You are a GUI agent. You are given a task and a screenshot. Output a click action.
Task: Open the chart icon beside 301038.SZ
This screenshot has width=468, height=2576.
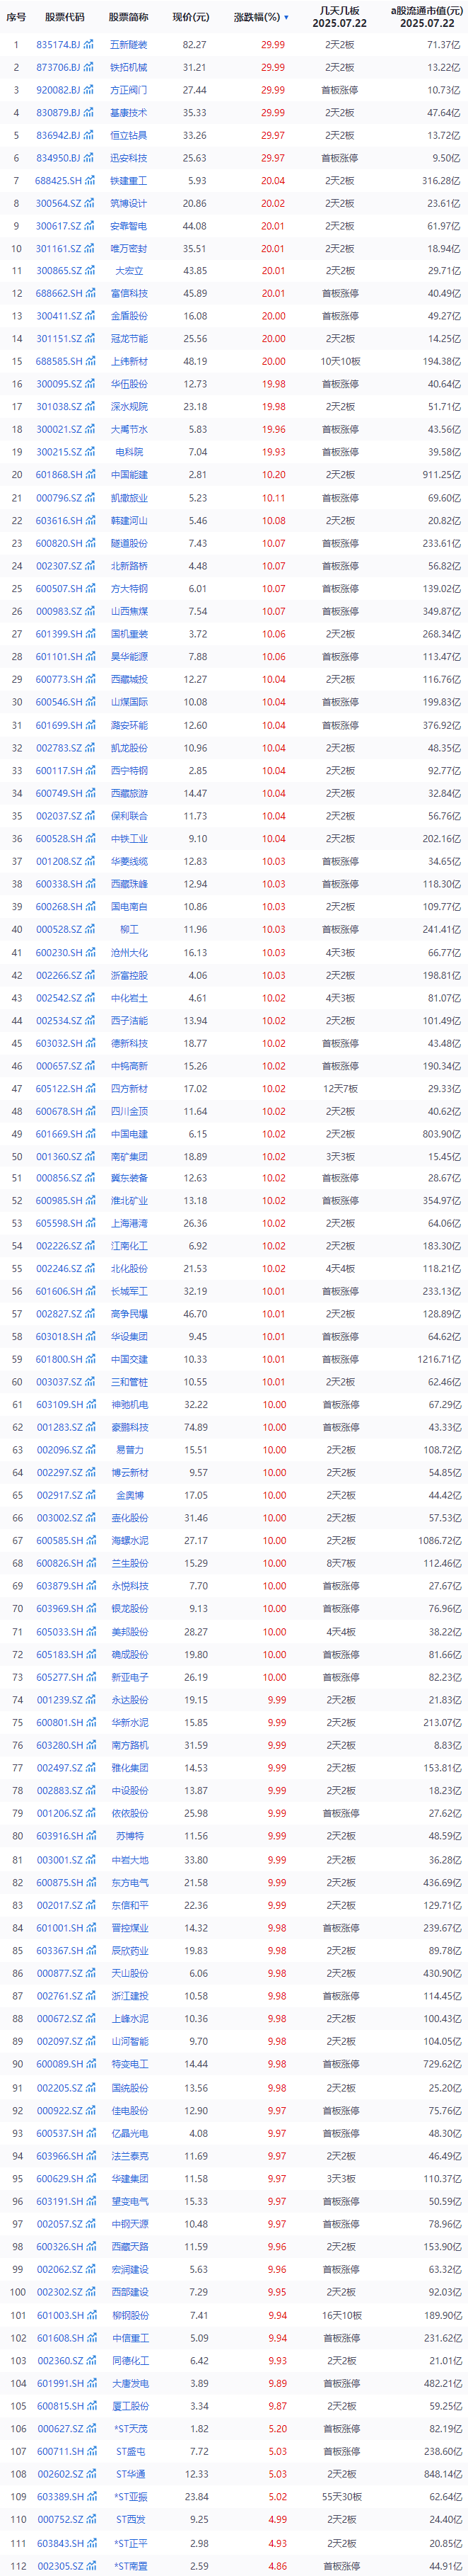[90, 407]
